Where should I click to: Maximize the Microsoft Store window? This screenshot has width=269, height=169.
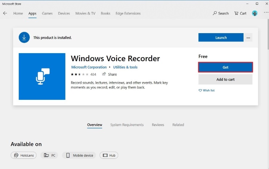[257, 4]
